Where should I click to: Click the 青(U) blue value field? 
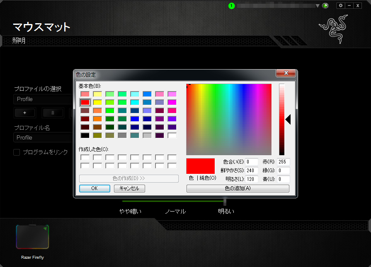pos(284,179)
